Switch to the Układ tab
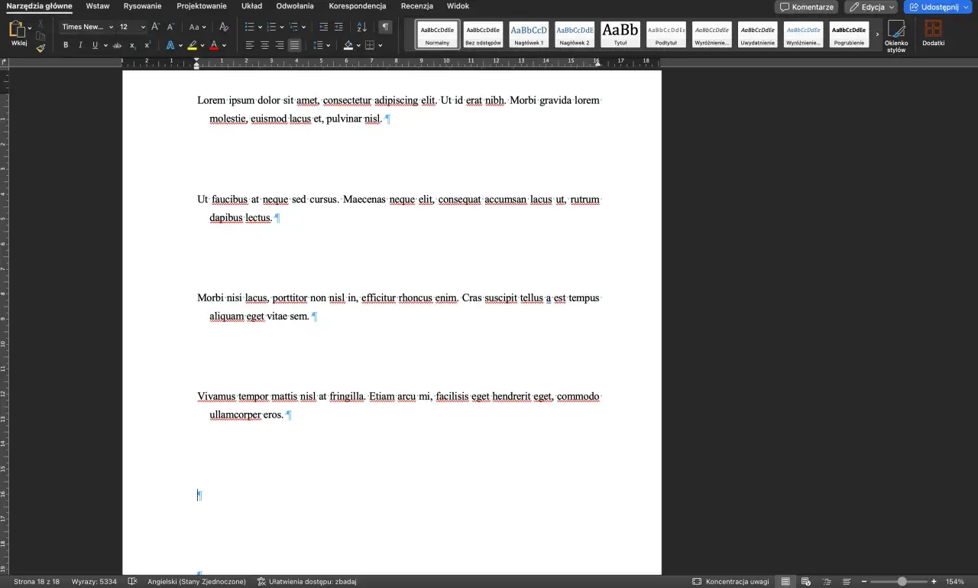Viewport: 978px width, 588px height. tap(251, 6)
